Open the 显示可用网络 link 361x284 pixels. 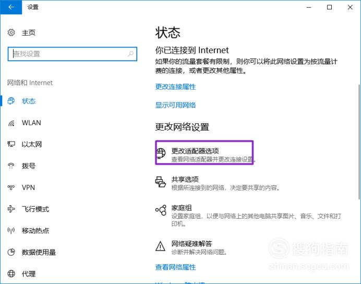pos(175,105)
